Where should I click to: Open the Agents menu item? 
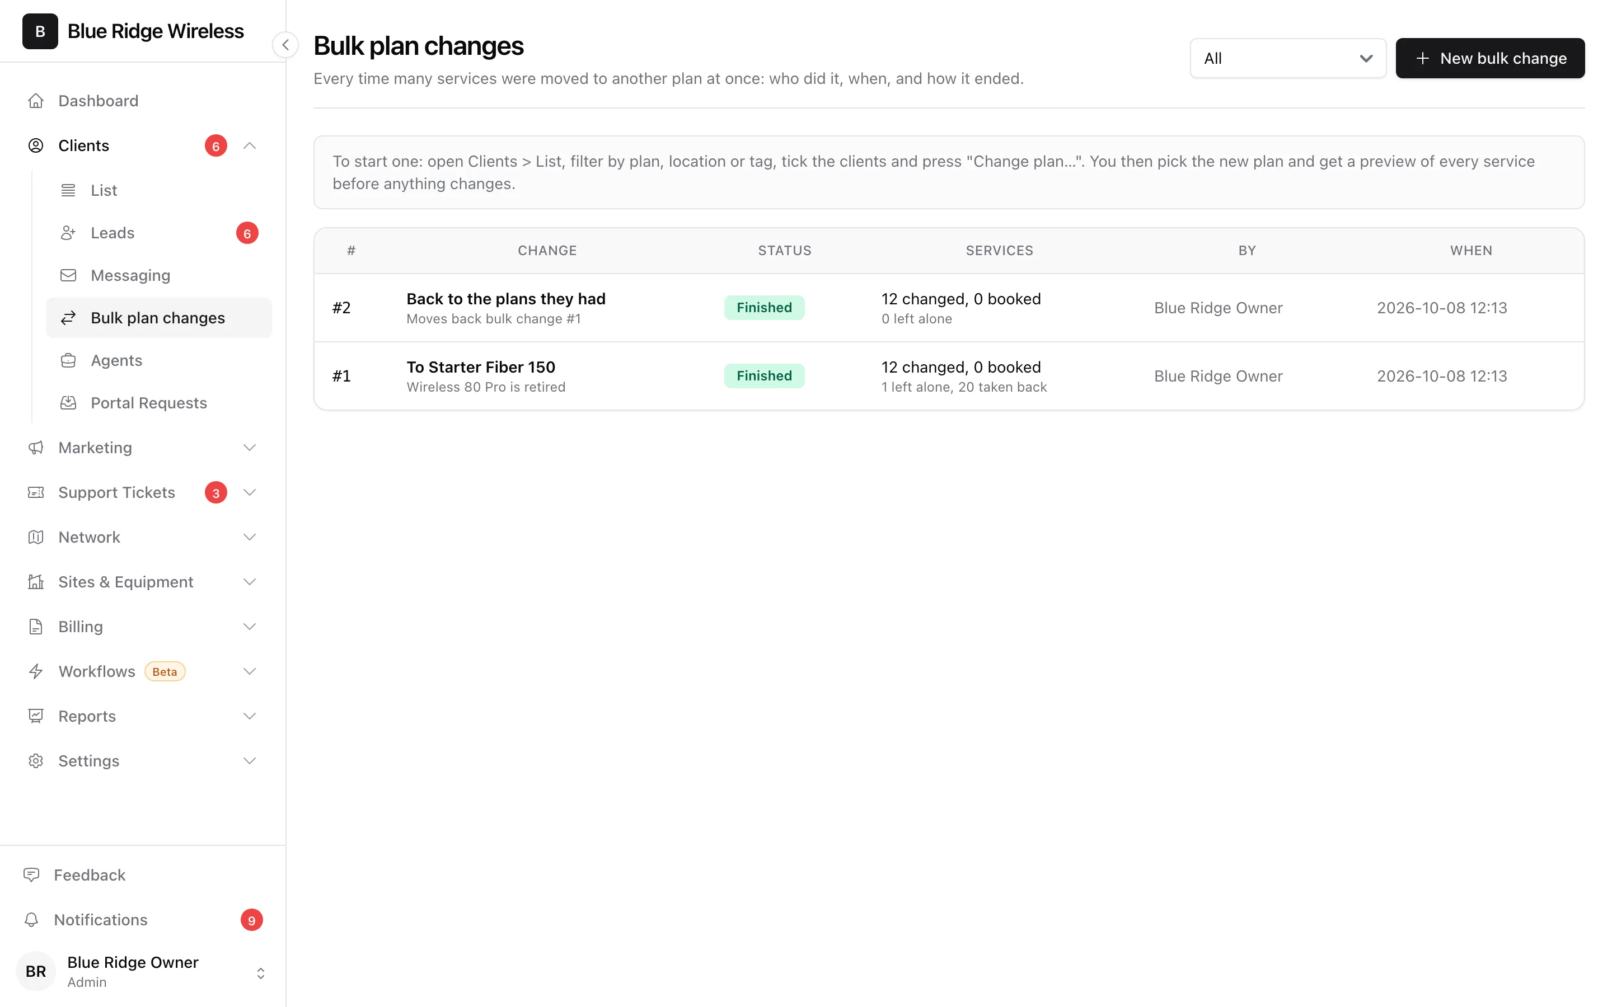(158, 360)
